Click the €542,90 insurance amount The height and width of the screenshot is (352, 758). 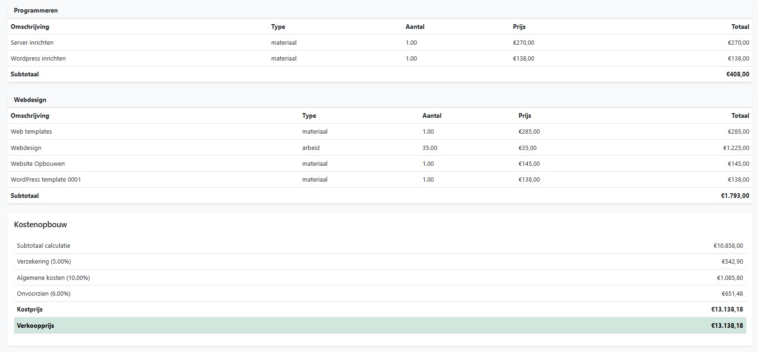[732, 261]
